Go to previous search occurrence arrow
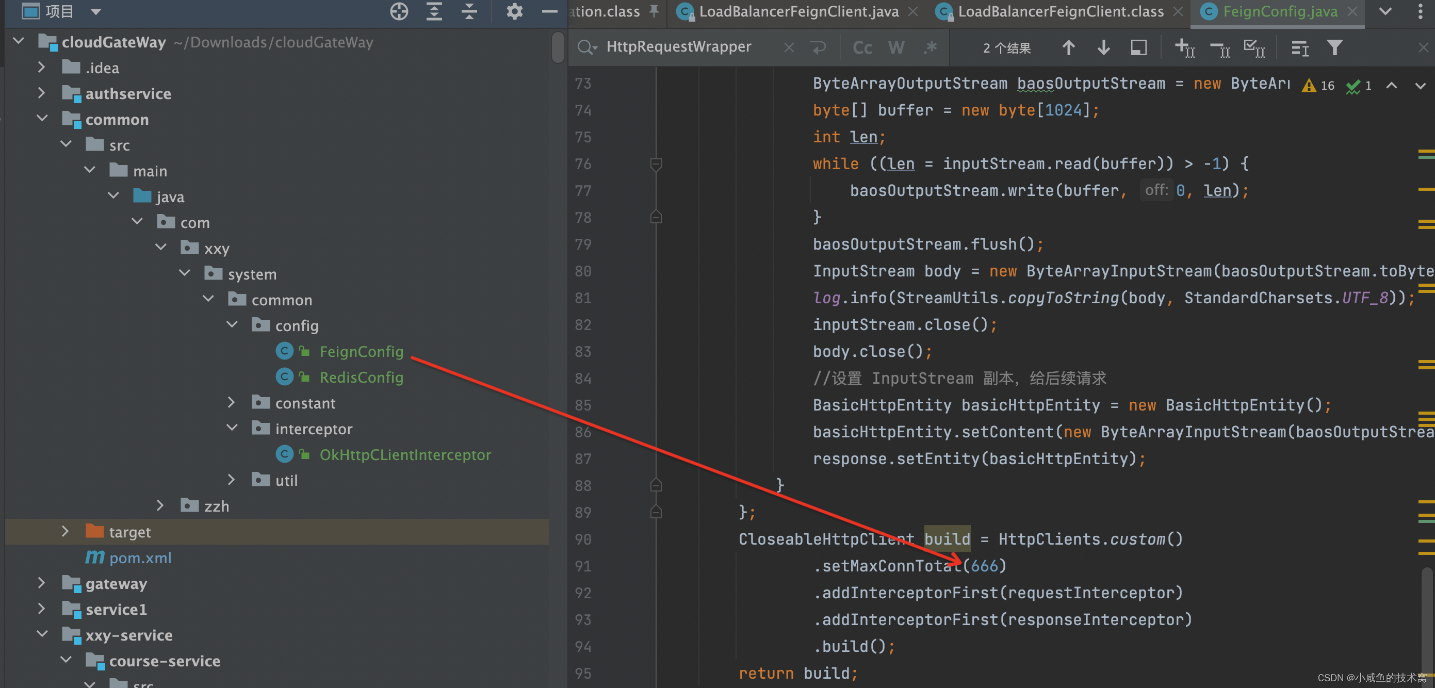The image size is (1435, 688). pos(1068,47)
